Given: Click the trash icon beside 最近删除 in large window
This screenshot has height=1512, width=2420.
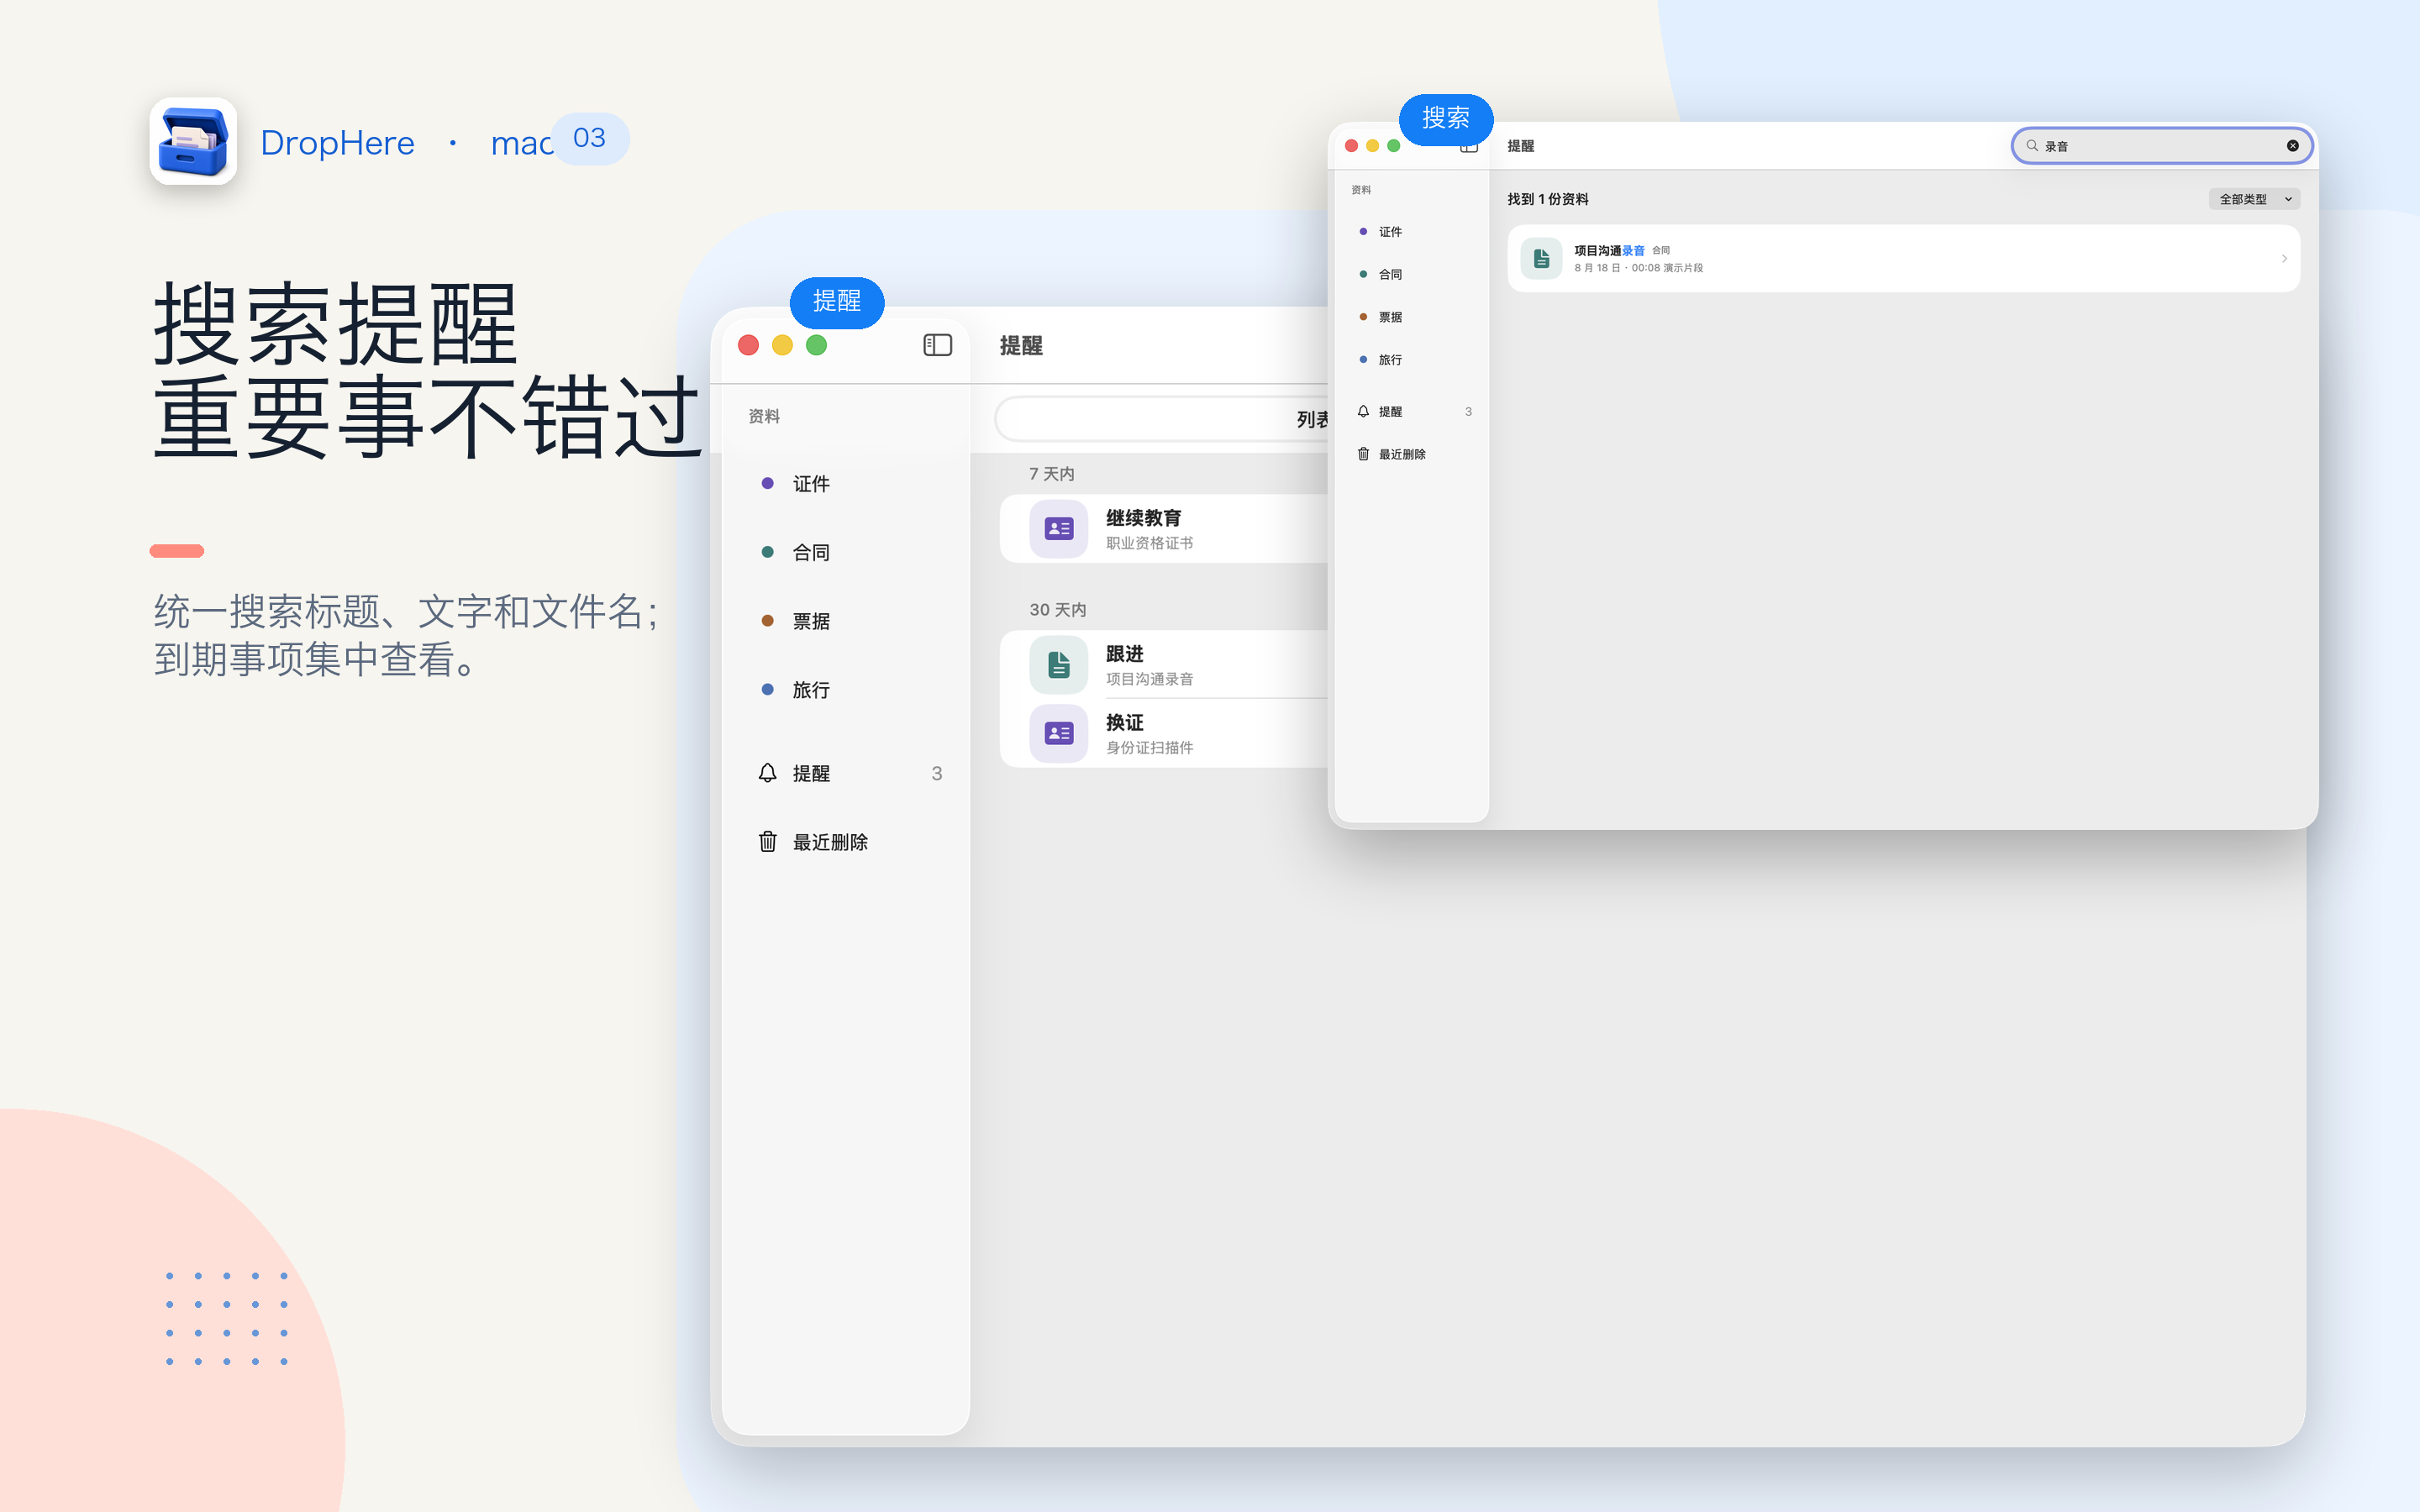Looking at the screenshot, I should pos(767,842).
